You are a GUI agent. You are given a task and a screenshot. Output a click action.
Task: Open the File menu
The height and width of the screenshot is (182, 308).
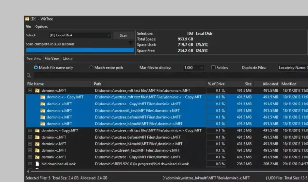(x=28, y=26)
